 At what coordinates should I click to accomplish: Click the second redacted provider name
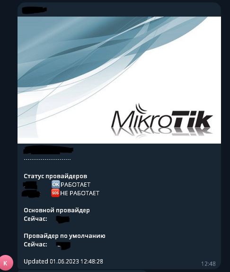pyautogui.click(x=31, y=193)
